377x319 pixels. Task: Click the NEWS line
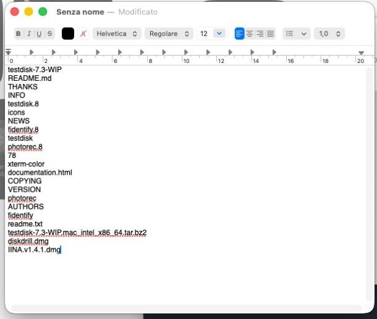click(19, 121)
